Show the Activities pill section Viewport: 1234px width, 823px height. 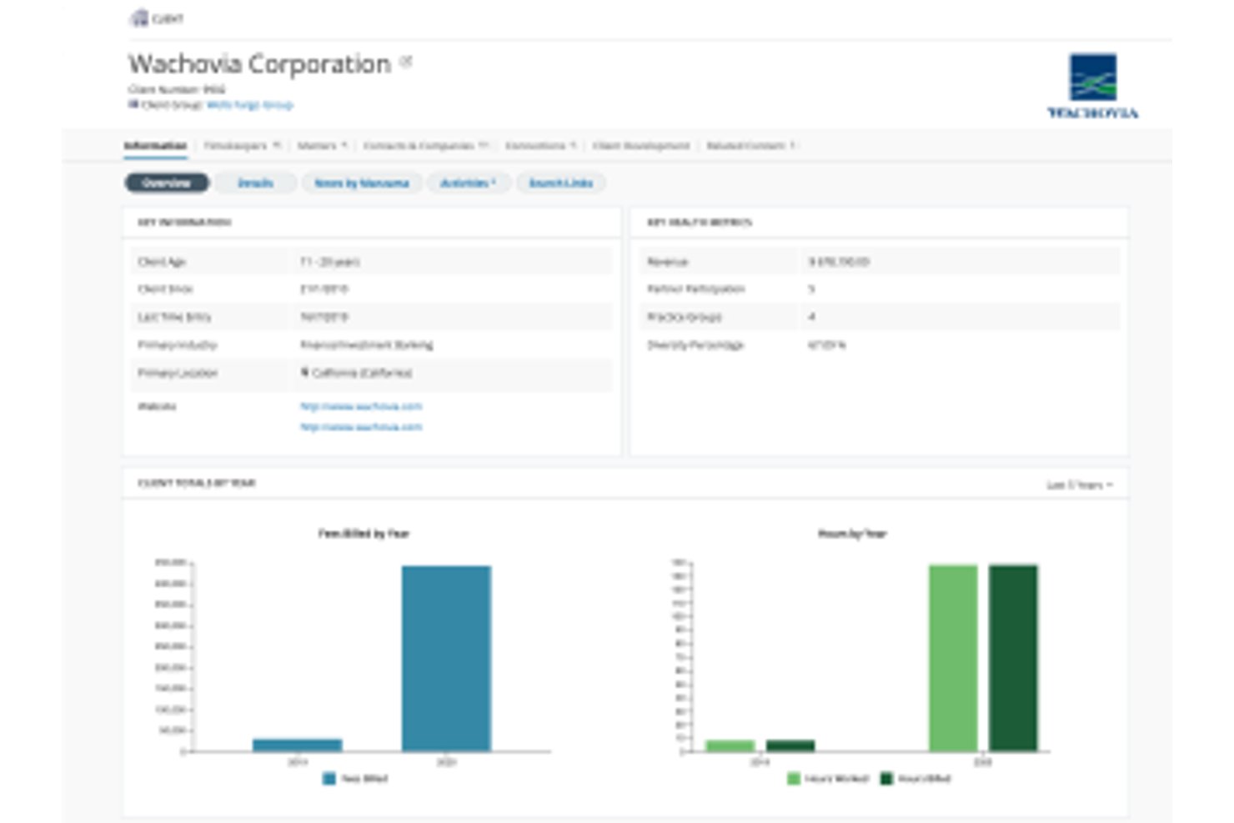[468, 183]
